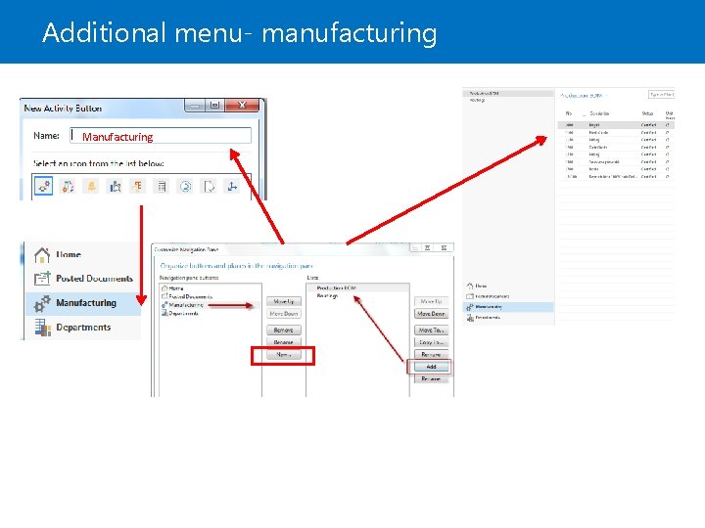This screenshot has width=705, height=528.
Task: Pick the orange bell icon
Action: click(x=91, y=187)
